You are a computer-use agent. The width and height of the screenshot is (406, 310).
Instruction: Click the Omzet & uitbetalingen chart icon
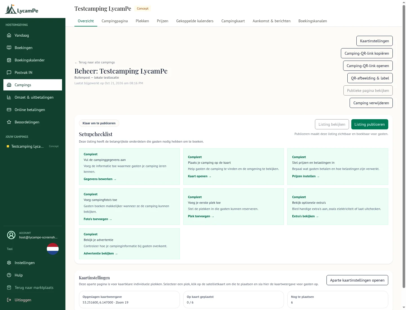pyautogui.click(x=9, y=97)
